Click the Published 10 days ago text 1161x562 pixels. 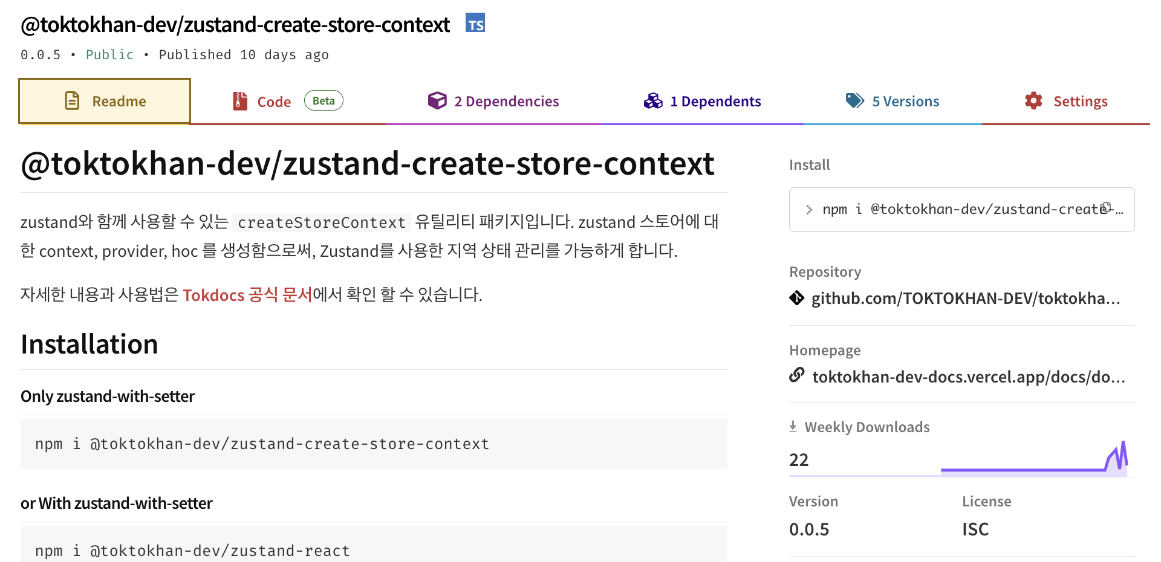coord(244,54)
